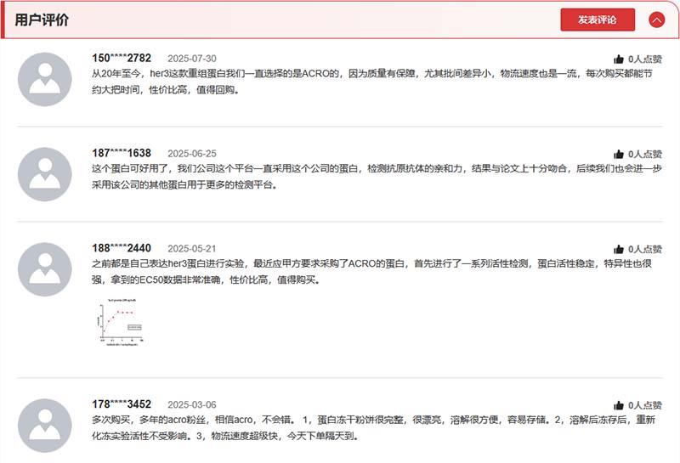The width and height of the screenshot is (680, 463).
Task: Click 0人点赞 count on the 2025-06-25 review
Action: click(x=644, y=155)
